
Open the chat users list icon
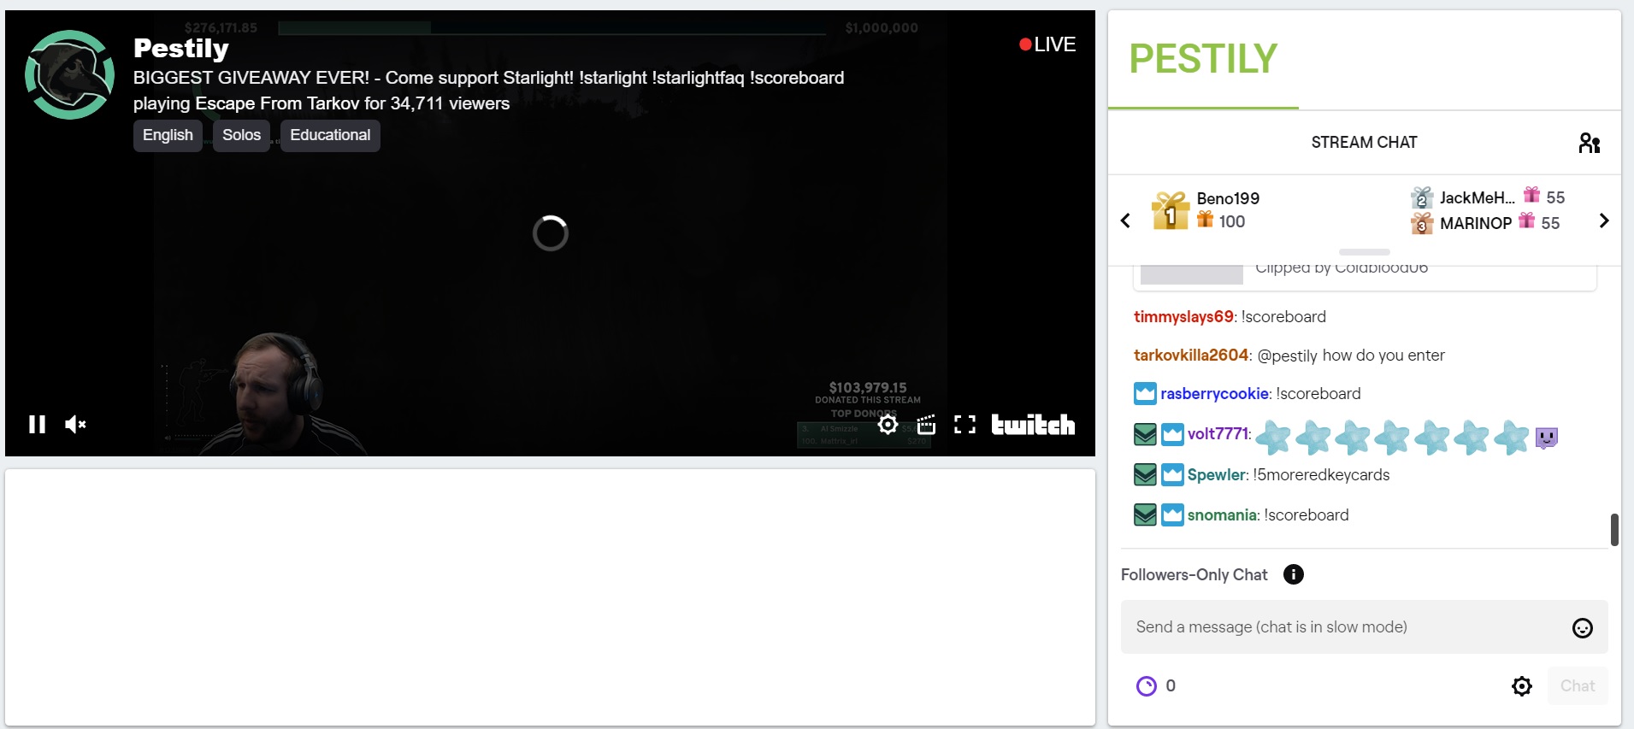point(1589,143)
